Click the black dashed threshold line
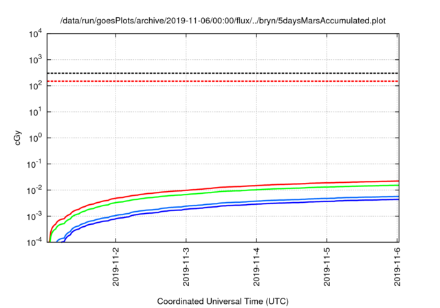The height and width of the screenshot is (308, 440). coord(223,73)
